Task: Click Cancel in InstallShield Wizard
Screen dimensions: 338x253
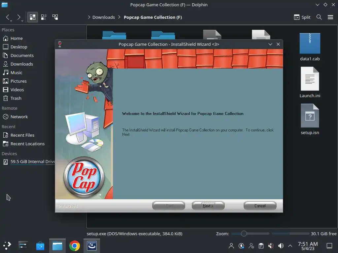Action: [260, 206]
